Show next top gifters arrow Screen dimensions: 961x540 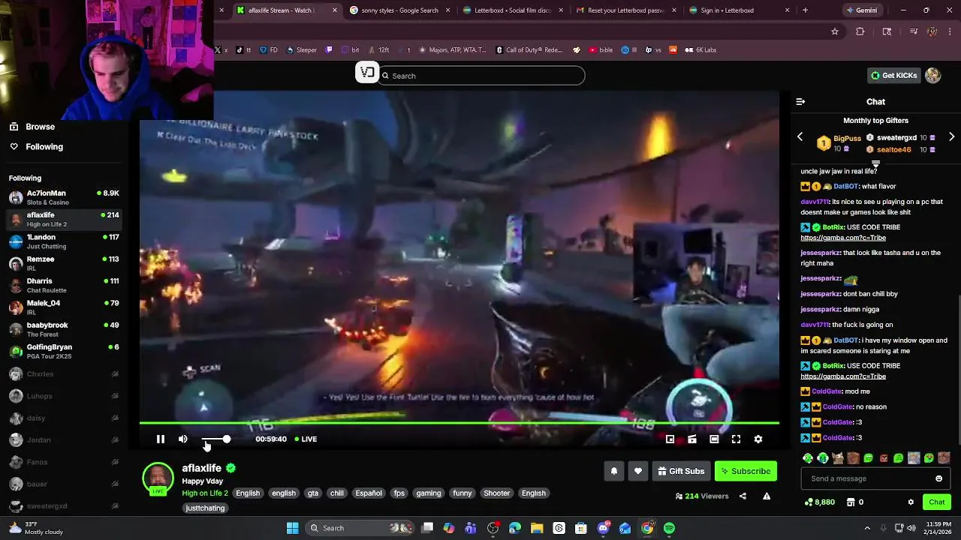coord(951,137)
